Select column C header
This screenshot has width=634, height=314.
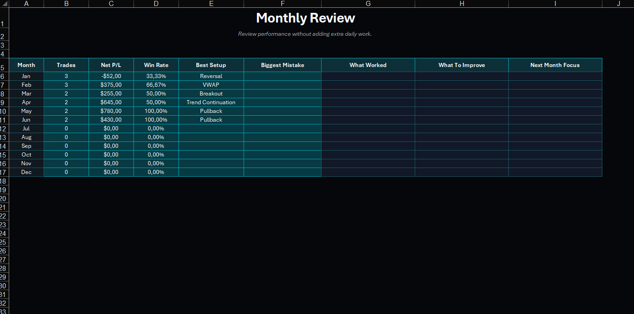pyautogui.click(x=111, y=4)
